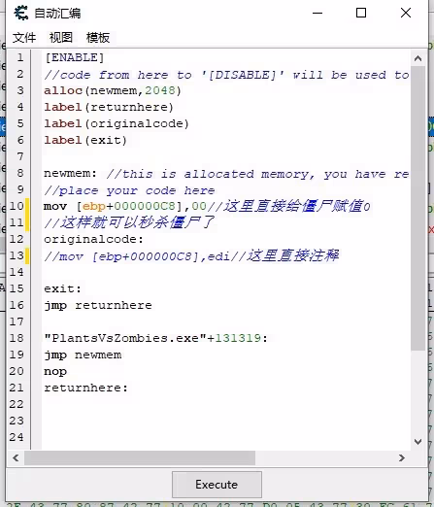Click the 'jmp returnhere' line
The width and height of the screenshot is (434, 507).
98,306
